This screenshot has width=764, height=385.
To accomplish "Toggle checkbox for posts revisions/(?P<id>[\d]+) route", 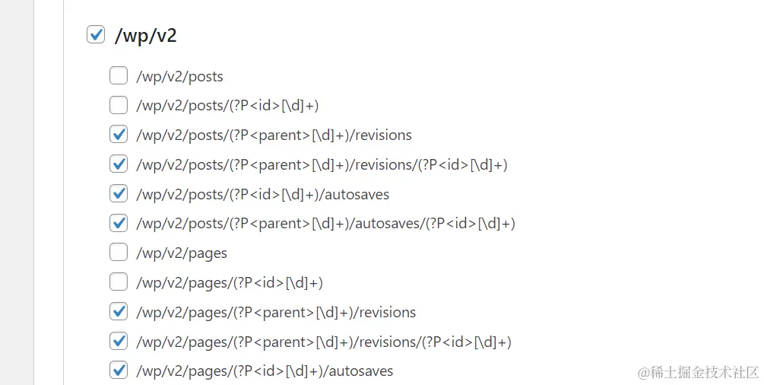I will click(119, 164).
